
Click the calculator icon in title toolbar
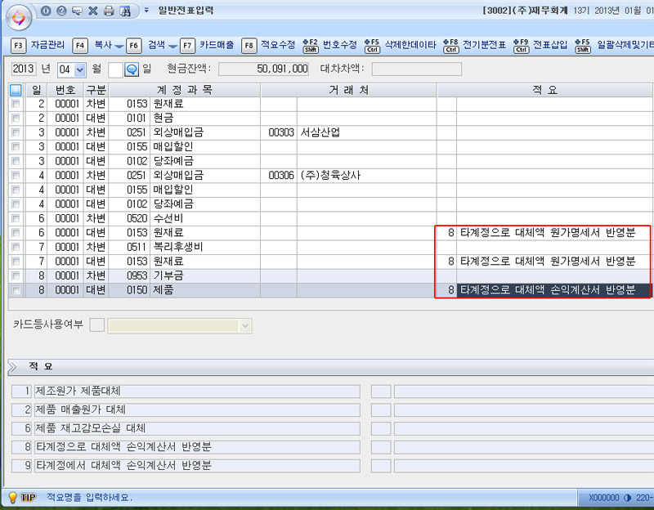(x=125, y=11)
